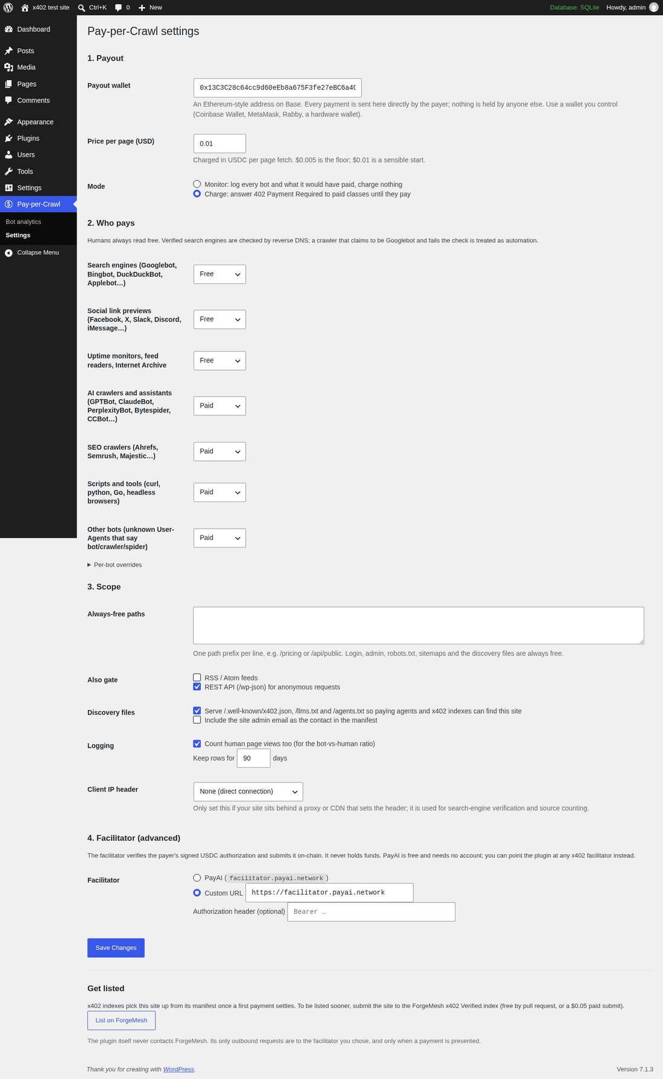Viewport: 663px width, 1079px height.
Task: Click Authorization header Bearer field
Action: click(x=371, y=911)
